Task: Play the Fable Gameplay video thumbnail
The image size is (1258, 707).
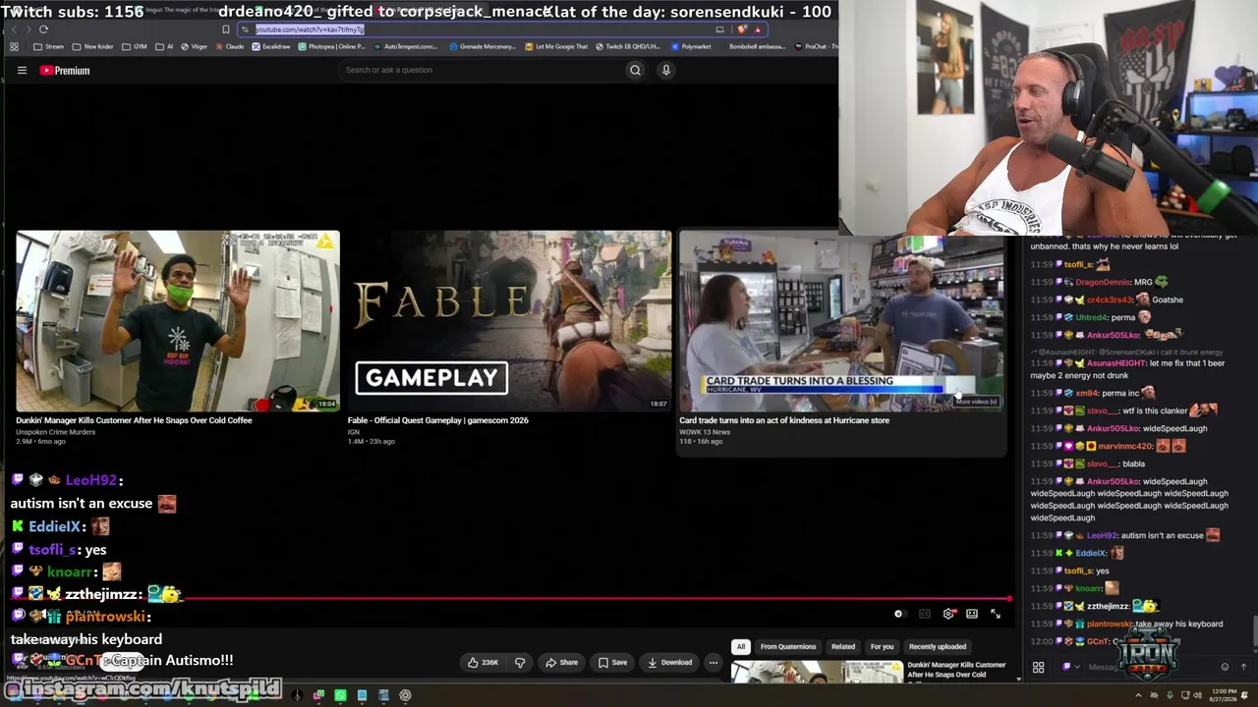Action: tap(509, 321)
